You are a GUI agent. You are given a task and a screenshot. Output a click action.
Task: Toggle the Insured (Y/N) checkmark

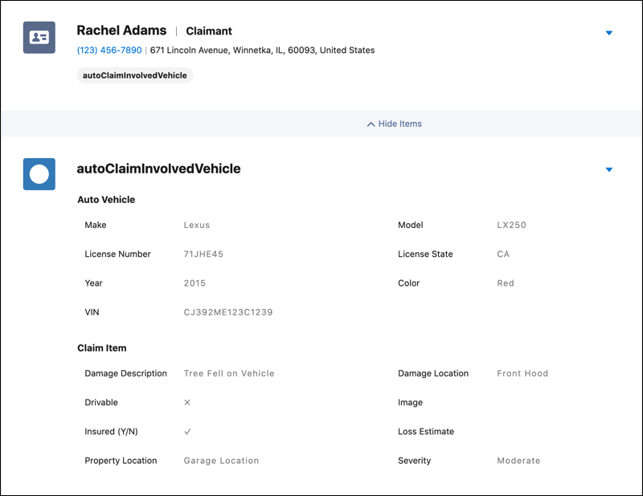(187, 431)
